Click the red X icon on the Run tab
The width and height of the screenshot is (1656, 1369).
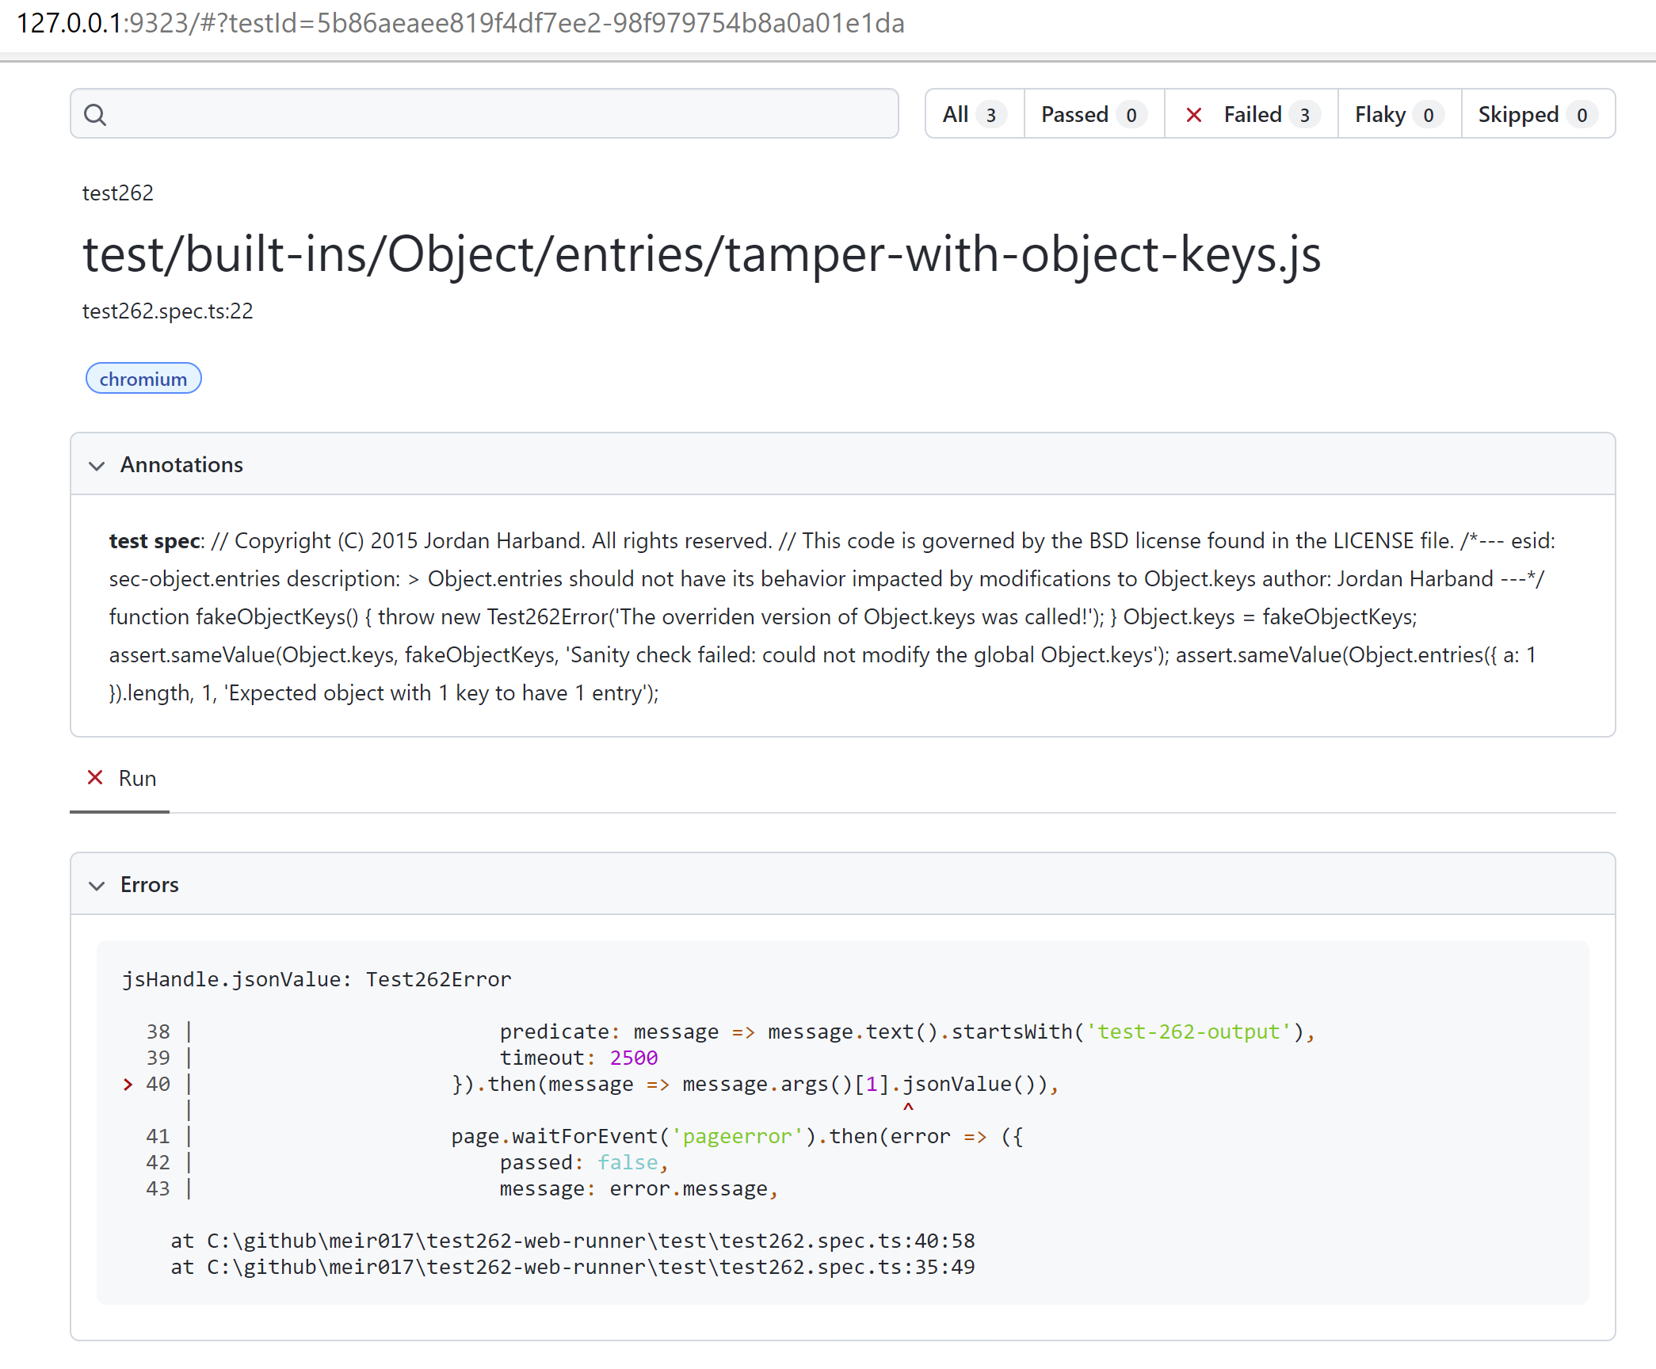96,778
